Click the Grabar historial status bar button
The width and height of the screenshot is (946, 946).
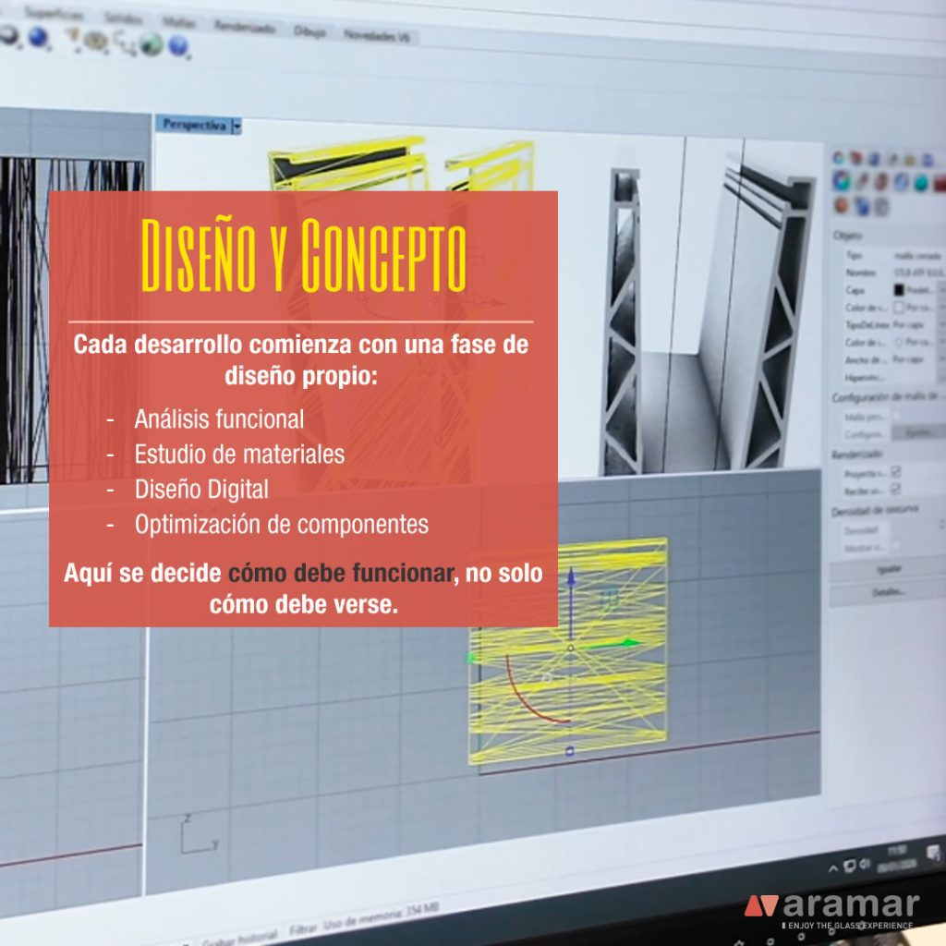pyautogui.click(x=239, y=939)
